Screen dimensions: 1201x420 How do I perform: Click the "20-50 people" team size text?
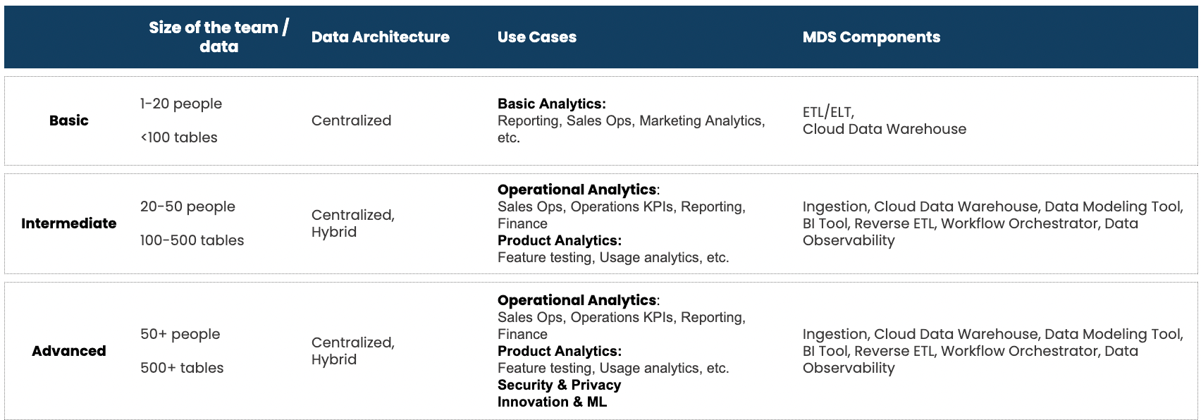[x=187, y=206]
